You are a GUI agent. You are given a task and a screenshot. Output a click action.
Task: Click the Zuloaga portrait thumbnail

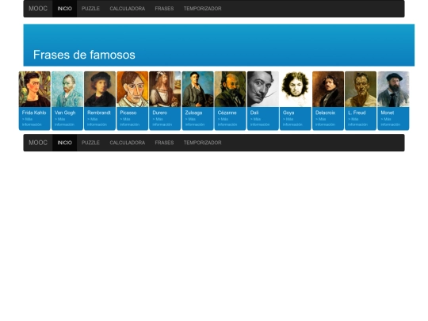coord(197,89)
